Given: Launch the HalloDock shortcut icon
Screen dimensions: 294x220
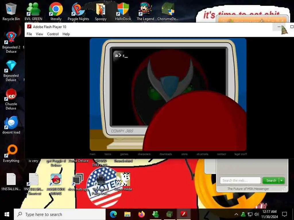Looking at the screenshot, I should (x=123, y=11).
